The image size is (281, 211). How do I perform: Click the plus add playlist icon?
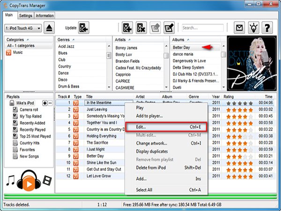(x=44, y=103)
